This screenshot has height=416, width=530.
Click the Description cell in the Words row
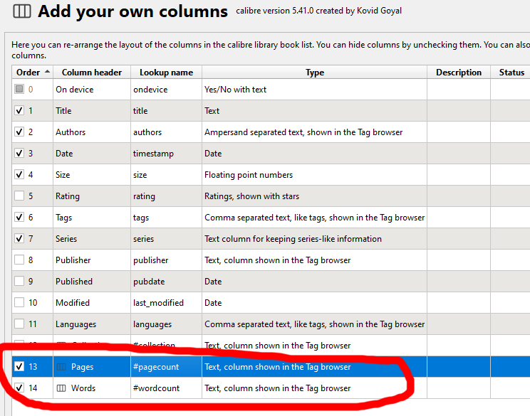pos(459,388)
